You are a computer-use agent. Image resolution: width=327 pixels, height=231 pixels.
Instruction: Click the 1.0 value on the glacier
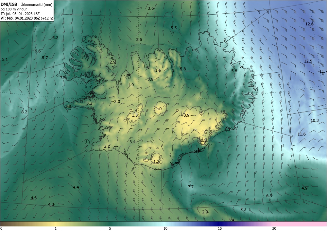[159, 108]
